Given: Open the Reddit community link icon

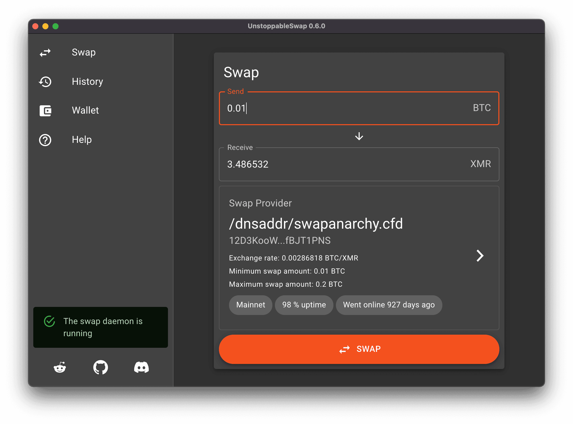Looking at the screenshot, I should point(60,367).
